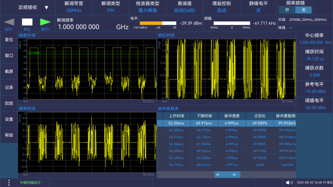Click the 复位 reset button
Image resolution: width=333 pixels, height=187 pixels.
pyautogui.click(x=9, y=40)
